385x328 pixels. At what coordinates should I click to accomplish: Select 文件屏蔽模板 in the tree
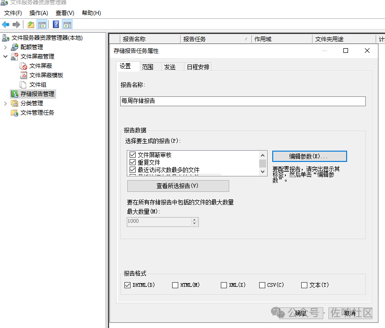coord(46,75)
